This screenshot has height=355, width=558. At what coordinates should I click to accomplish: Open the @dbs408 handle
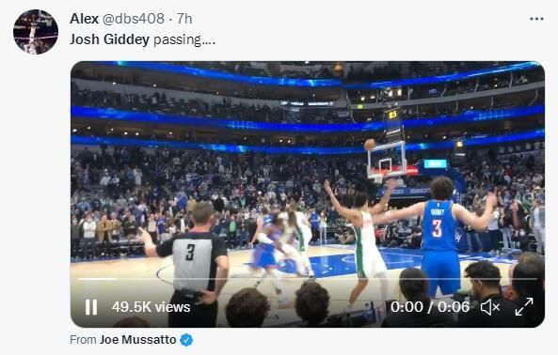click(x=134, y=19)
